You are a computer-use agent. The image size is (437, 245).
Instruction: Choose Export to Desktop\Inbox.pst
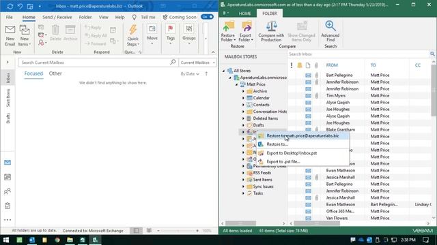point(302,153)
